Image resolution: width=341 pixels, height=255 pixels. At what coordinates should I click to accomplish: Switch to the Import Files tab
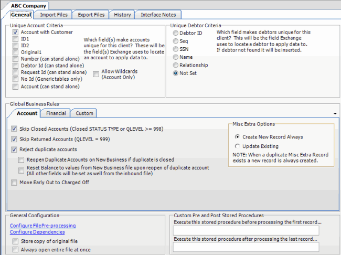point(53,15)
